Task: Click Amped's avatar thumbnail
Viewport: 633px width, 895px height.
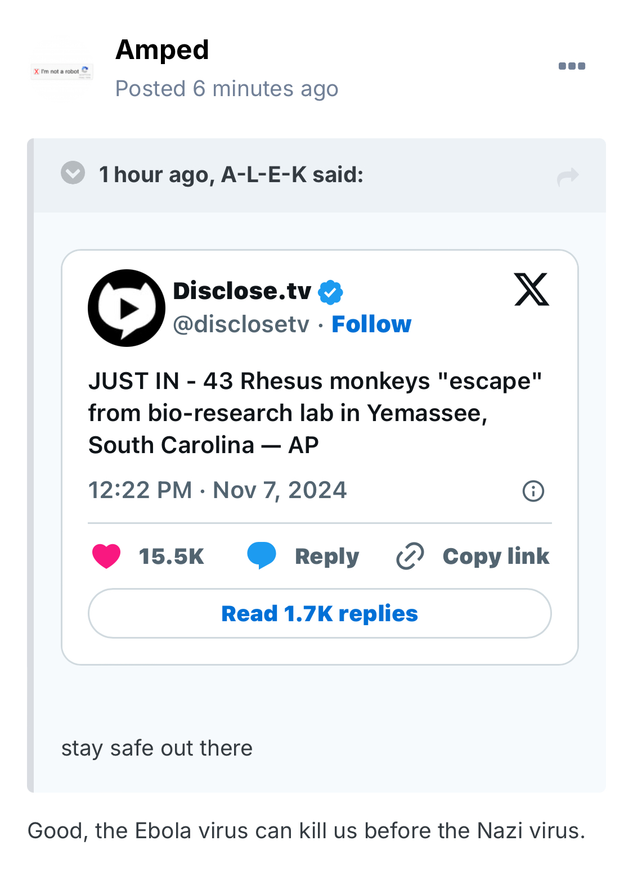Action: 62,71
